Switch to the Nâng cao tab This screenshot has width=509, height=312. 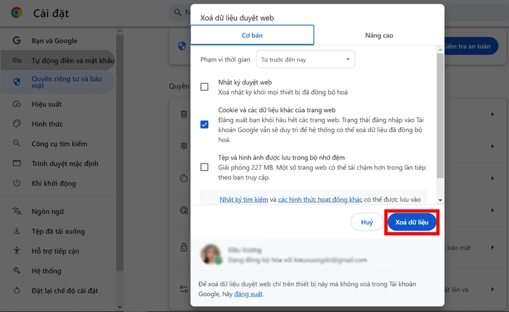379,36
